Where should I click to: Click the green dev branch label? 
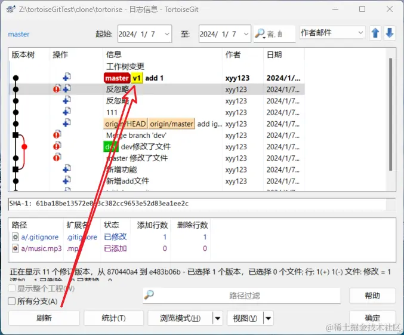click(111, 147)
